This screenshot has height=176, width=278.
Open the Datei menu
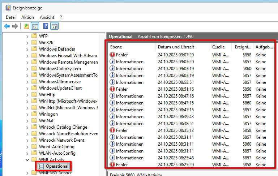coord(11,17)
